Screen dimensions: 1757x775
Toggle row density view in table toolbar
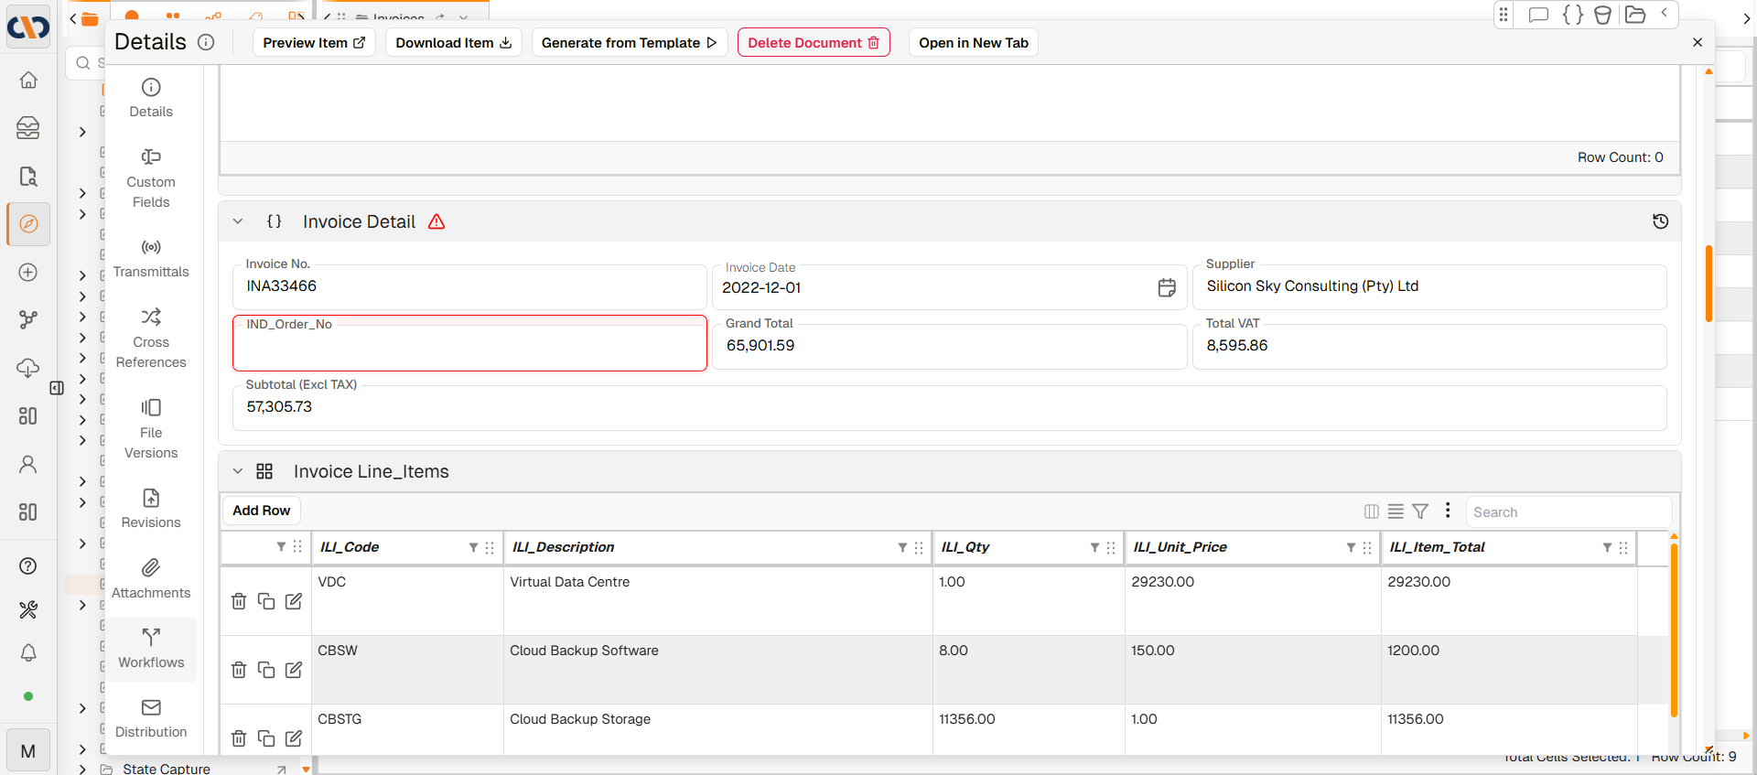(1396, 511)
